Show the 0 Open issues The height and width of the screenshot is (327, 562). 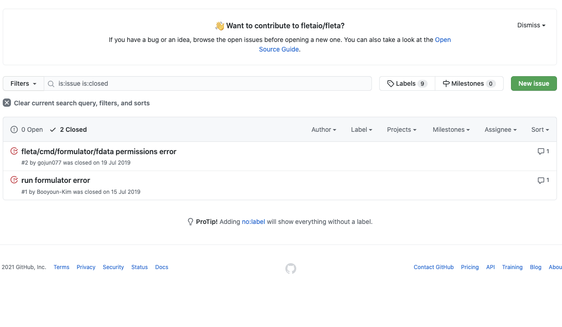pos(27,130)
